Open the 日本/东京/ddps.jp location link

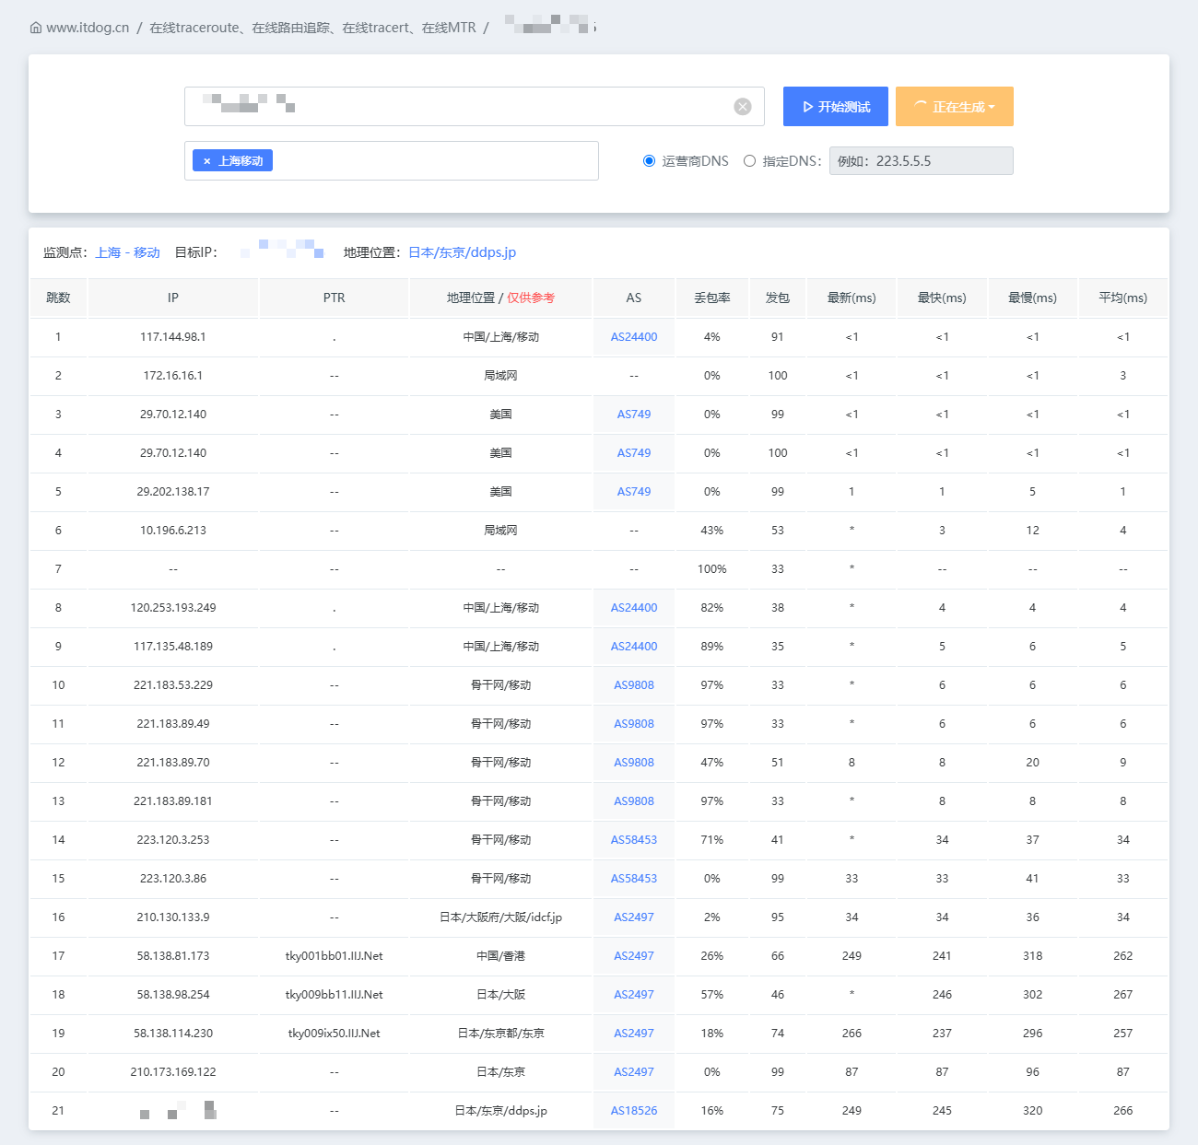(x=462, y=252)
